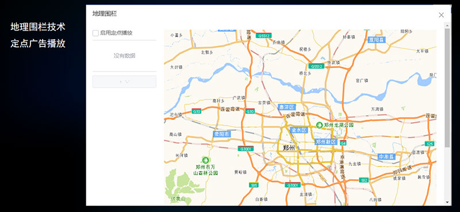Select the S82 highway shield on map
Viewport: 460px width, 212px height.
[364, 180]
